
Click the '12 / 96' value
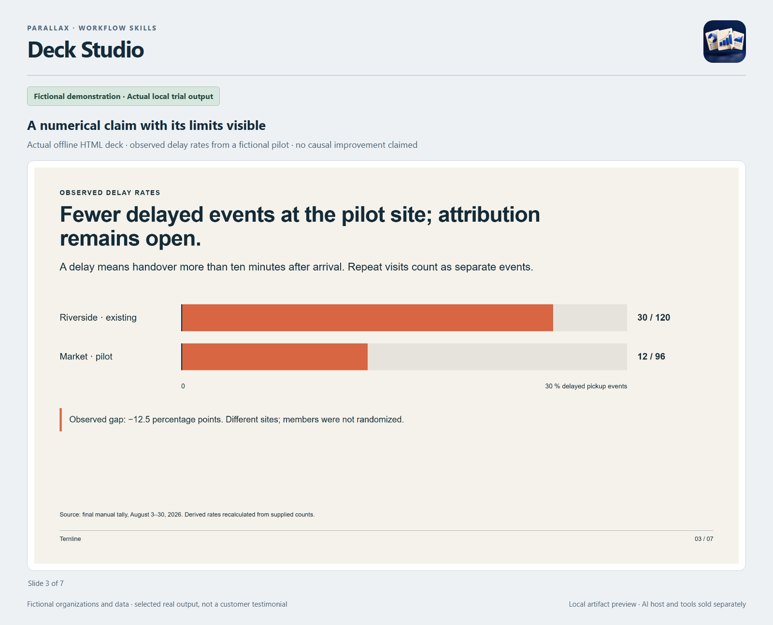[x=651, y=356]
